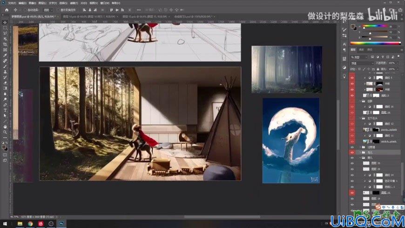Select the Hand tool
Viewport: 405px width, 228px height.
(x=5, y=127)
